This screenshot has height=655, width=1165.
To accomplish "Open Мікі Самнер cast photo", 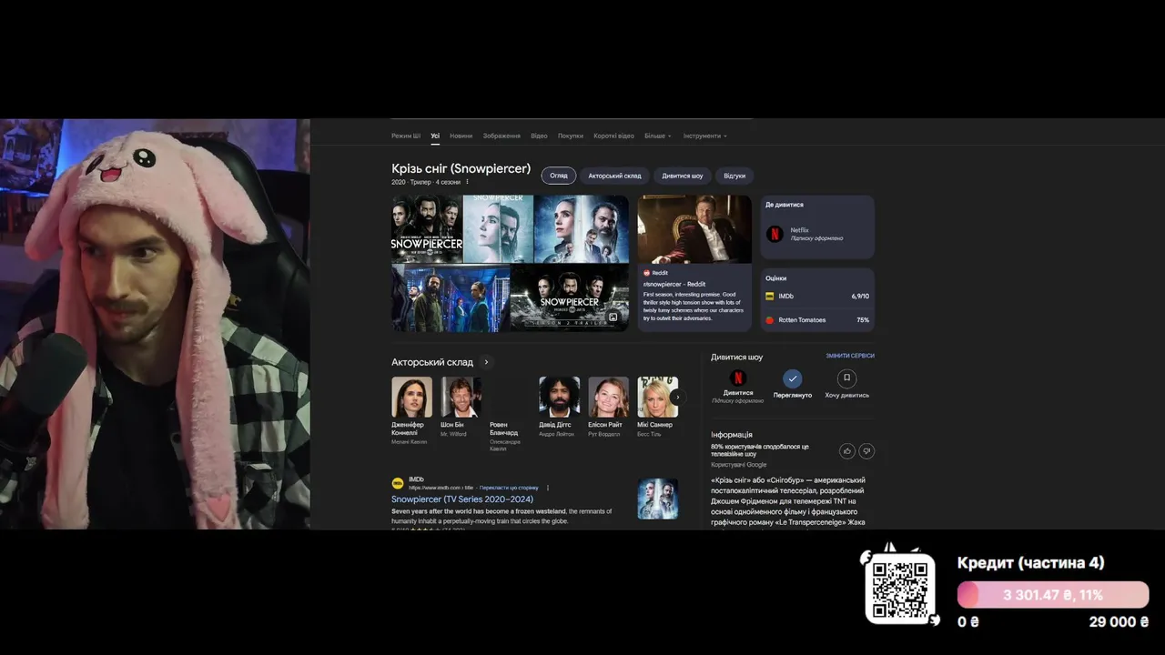I will pos(657,397).
